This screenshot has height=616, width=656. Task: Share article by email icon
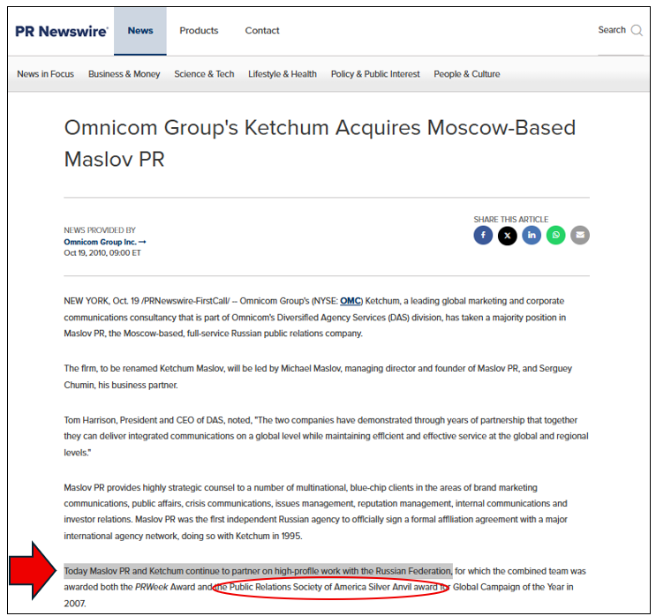pos(580,235)
